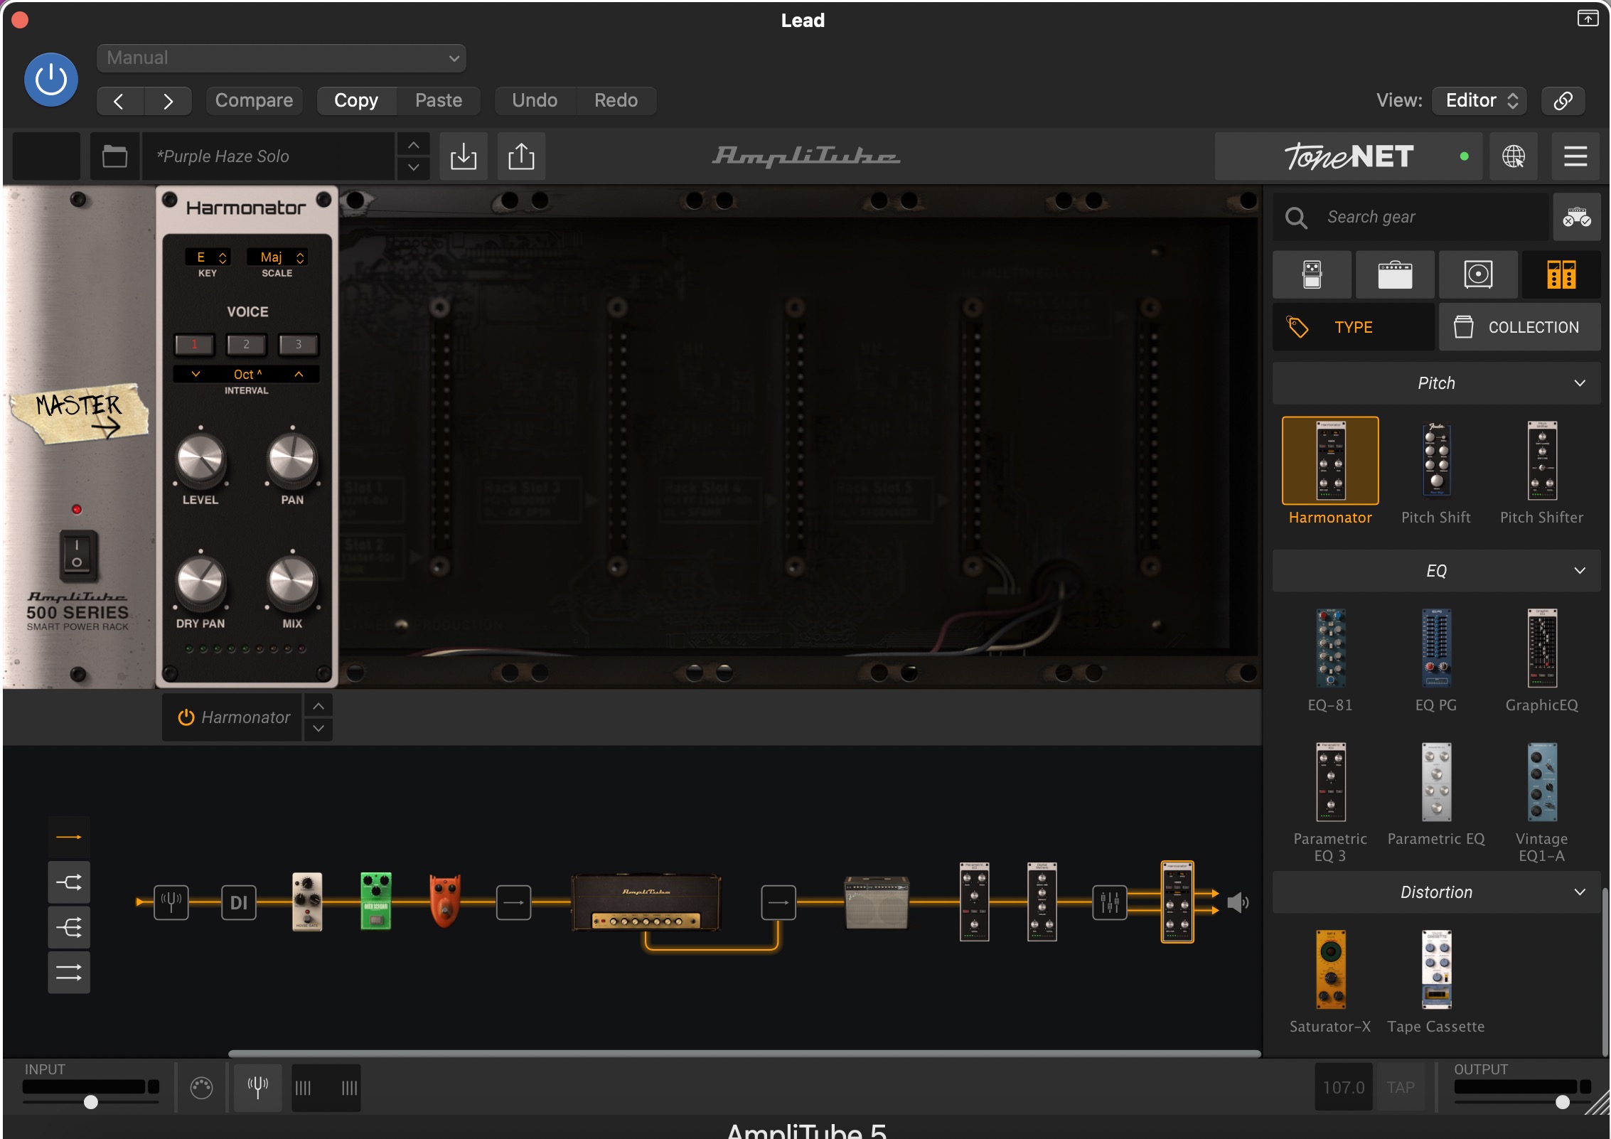Select the Rack gear category icon
This screenshot has width=1611, height=1139.
pos(1561,274)
